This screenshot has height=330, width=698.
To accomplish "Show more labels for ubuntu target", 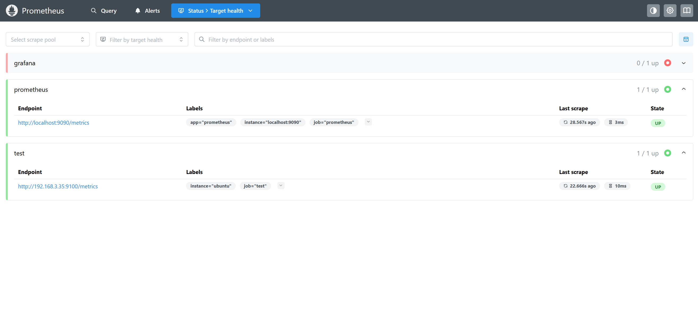I will pyautogui.click(x=281, y=185).
